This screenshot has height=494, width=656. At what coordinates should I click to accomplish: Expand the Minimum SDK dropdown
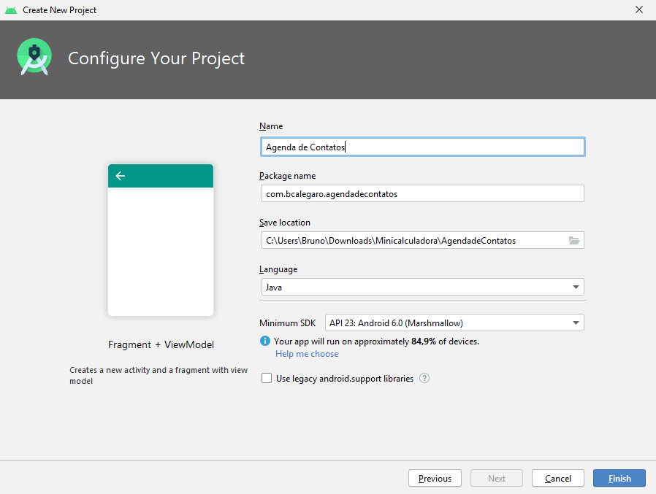pyautogui.click(x=454, y=323)
